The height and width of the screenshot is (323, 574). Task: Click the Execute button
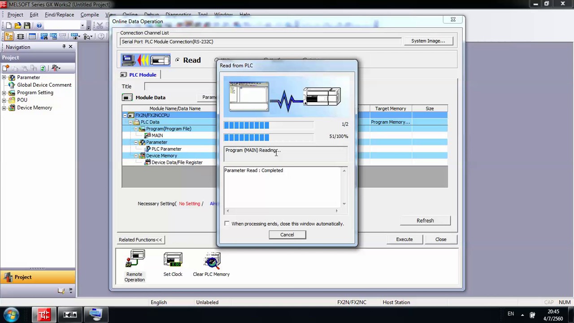pos(404,240)
